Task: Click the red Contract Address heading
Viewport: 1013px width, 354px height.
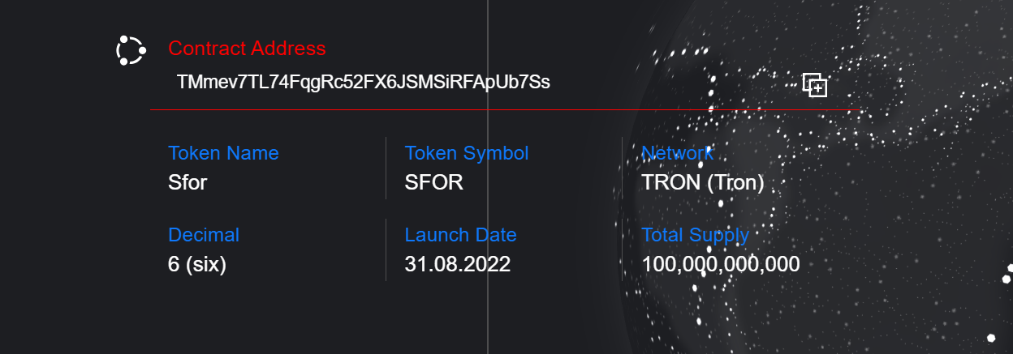Action: (247, 49)
